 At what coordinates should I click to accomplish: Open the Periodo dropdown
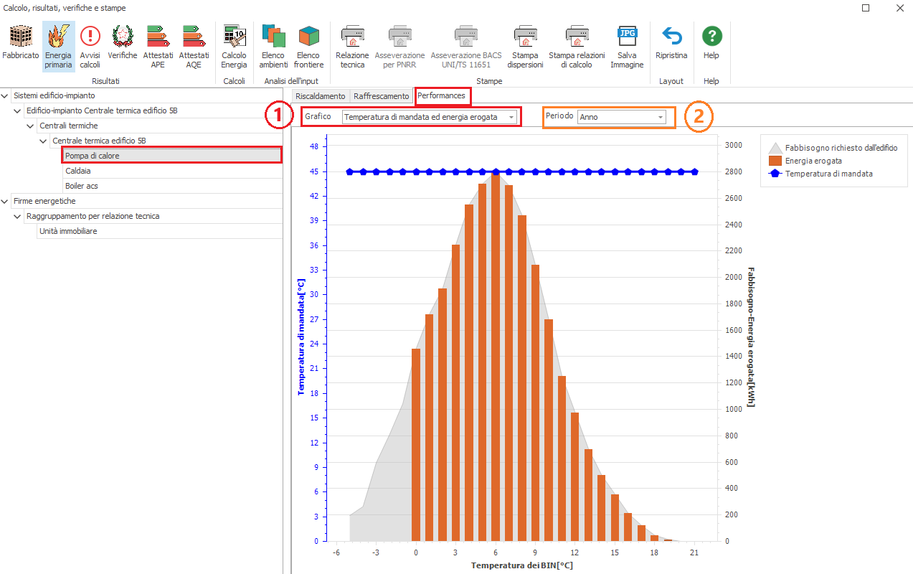[x=660, y=117]
